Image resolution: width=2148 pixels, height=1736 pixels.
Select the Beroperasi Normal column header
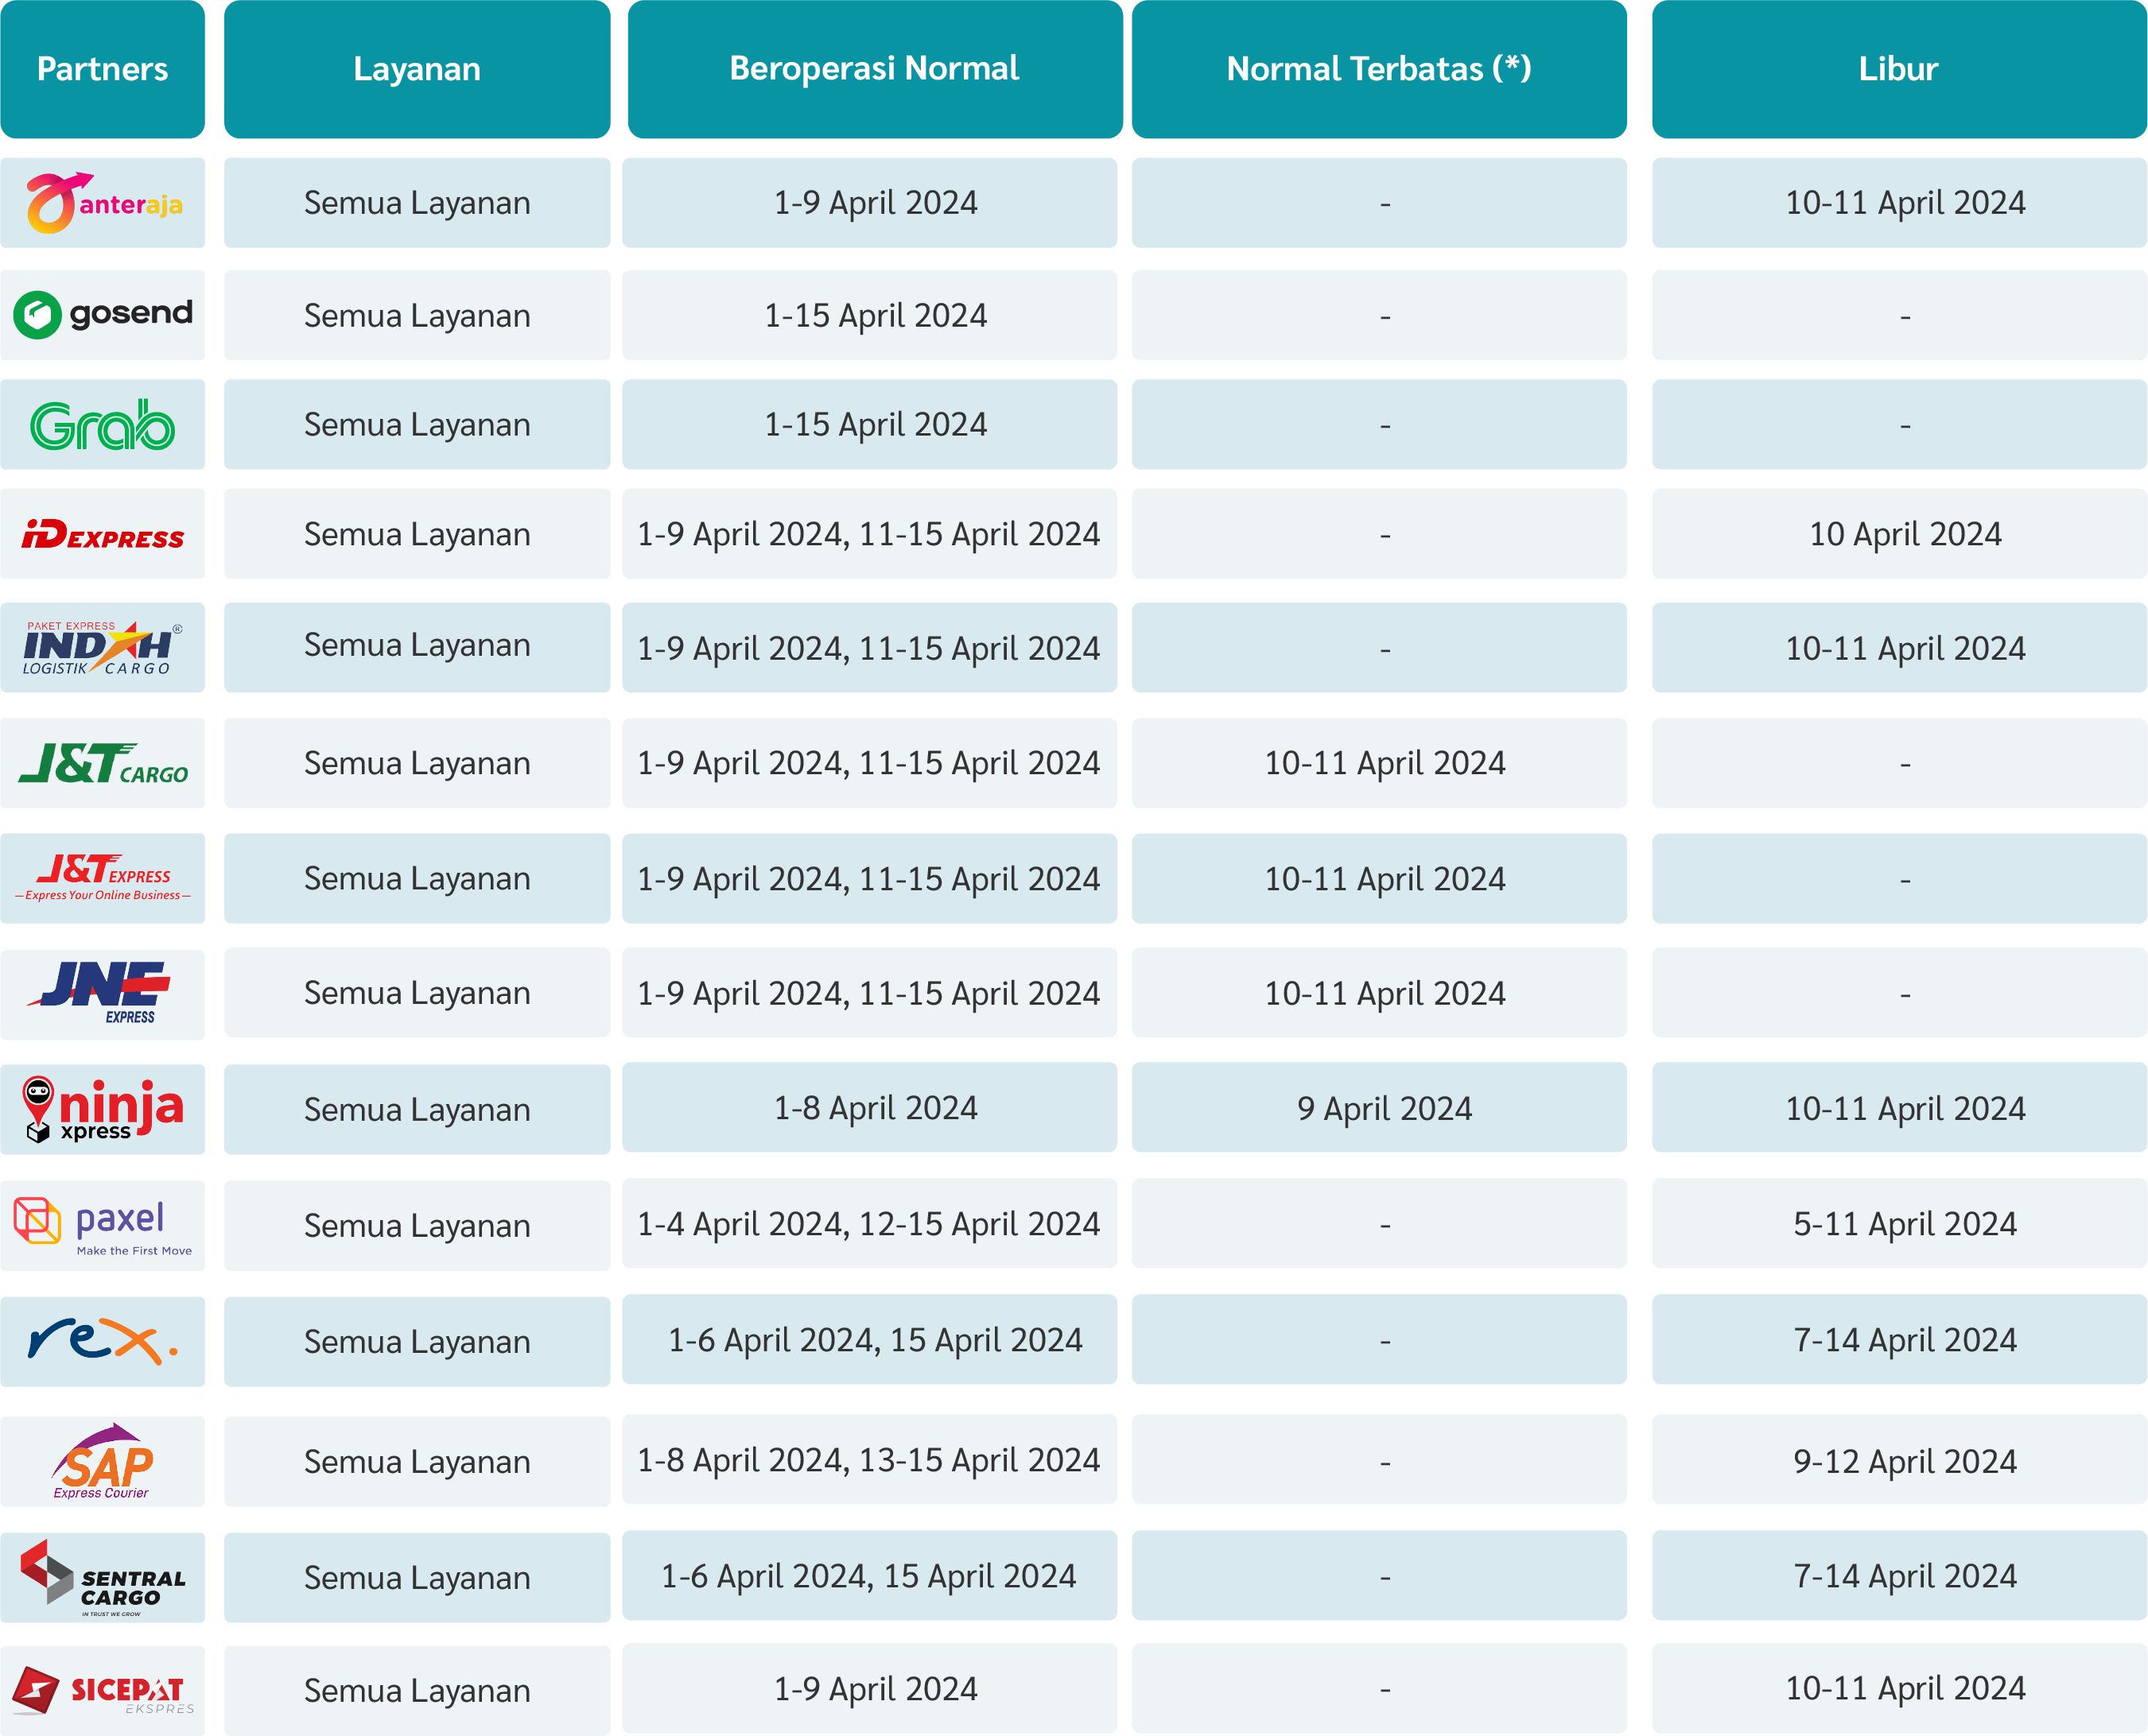click(875, 69)
